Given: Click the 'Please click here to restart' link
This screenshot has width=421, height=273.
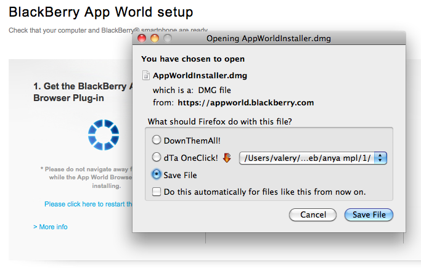Looking at the screenshot, I should [x=88, y=204].
